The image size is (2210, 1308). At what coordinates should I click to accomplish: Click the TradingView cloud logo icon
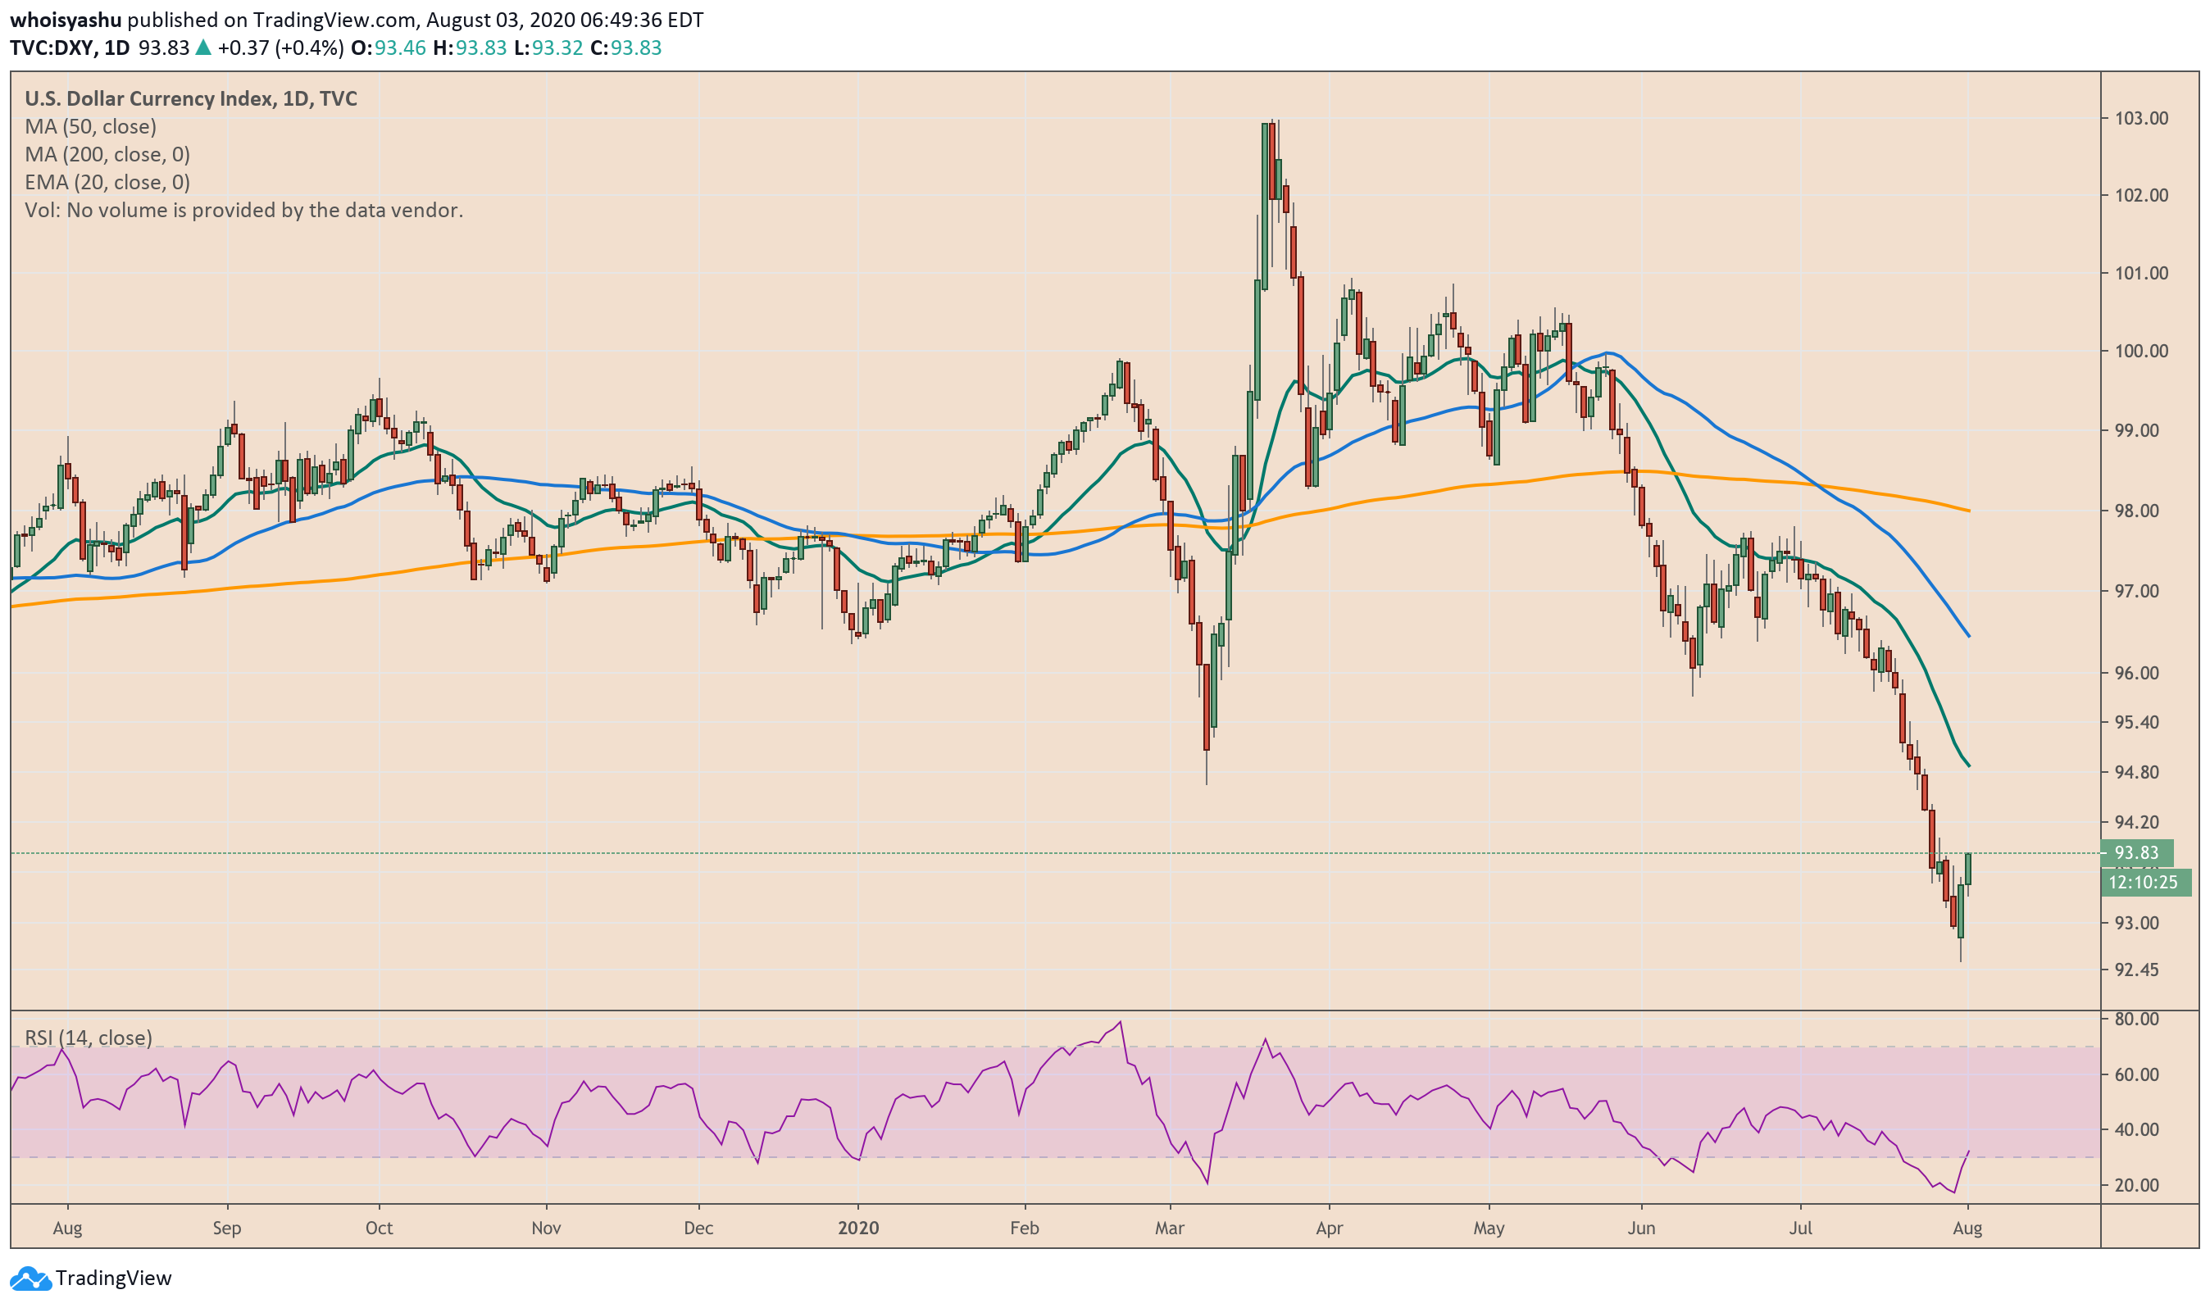pos(31,1279)
